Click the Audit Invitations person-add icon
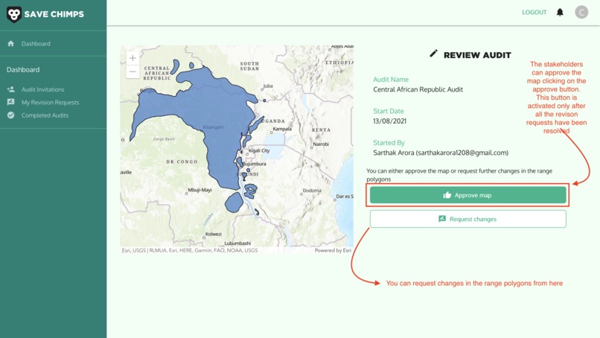 (10, 89)
